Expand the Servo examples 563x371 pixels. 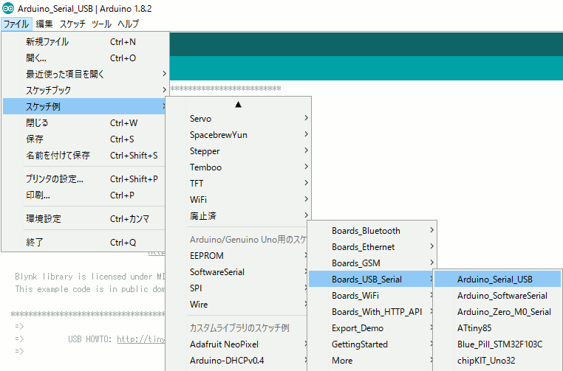coord(238,118)
